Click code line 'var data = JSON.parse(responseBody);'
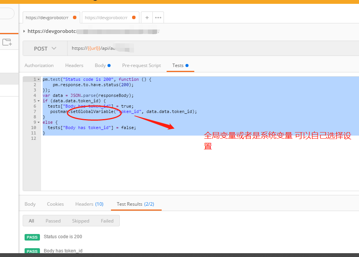The width and height of the screenshot is (359, 257). coord(88,95)
